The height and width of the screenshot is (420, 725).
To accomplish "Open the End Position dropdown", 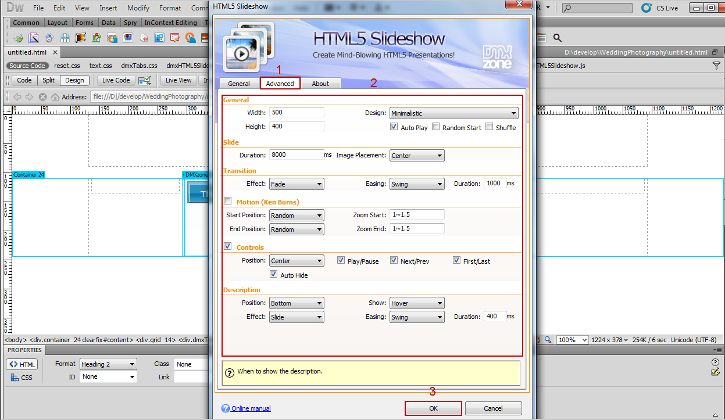I will pos(297,229).
